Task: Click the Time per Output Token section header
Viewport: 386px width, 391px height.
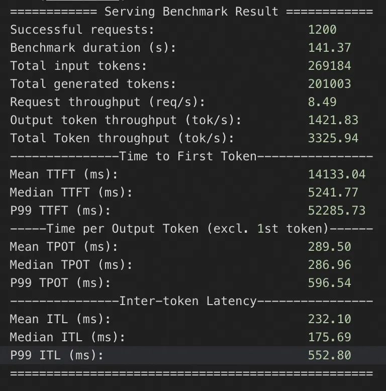Action: (x=188, y=229)
